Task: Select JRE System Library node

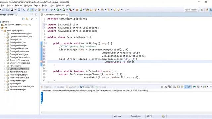Action: tap(18, 25)
